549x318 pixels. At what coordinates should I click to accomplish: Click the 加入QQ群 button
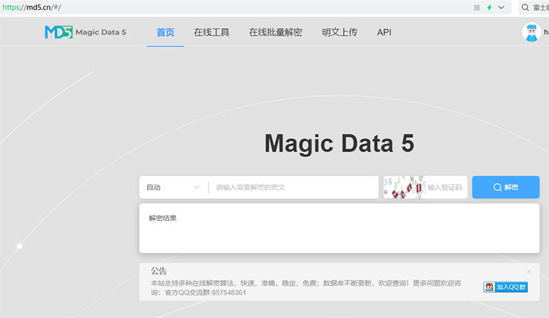[x=506, y=287]
